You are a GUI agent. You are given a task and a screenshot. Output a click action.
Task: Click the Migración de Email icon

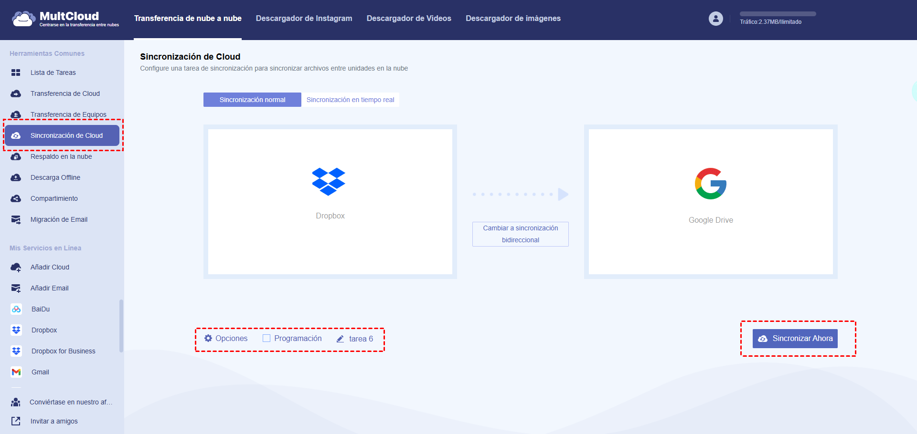(16, 219)
